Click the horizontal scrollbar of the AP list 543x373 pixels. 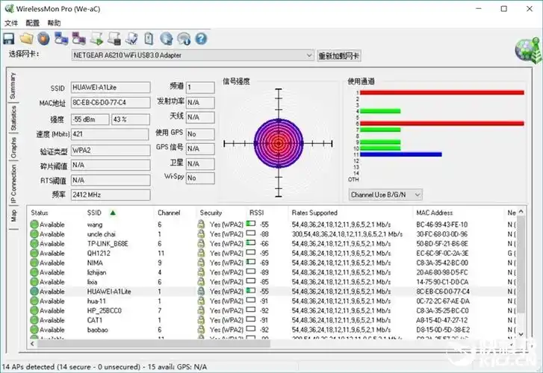point(154,344)
